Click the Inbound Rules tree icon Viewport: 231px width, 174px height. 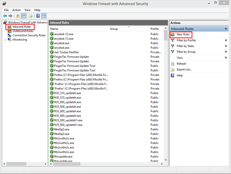pyautogui.click(x=10, y=27)
